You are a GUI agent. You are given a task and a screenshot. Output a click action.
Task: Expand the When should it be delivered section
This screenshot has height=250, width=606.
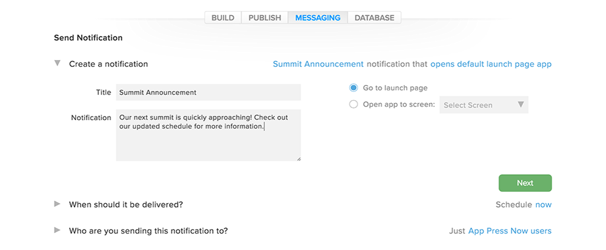[x=57, y=204]
